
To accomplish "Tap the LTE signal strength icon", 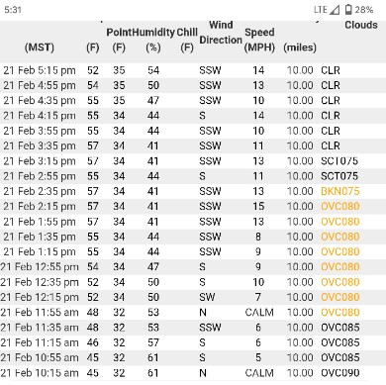I will pyautogui.click(x=335, y=10).
